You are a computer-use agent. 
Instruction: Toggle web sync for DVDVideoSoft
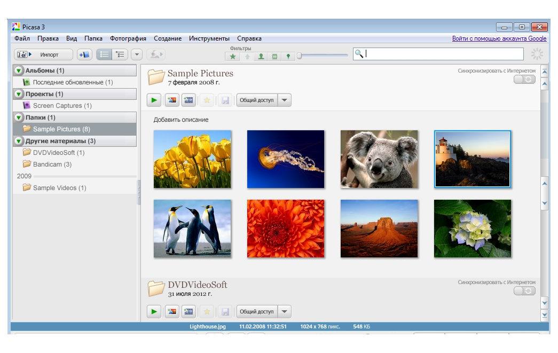(x=524, y=291)
